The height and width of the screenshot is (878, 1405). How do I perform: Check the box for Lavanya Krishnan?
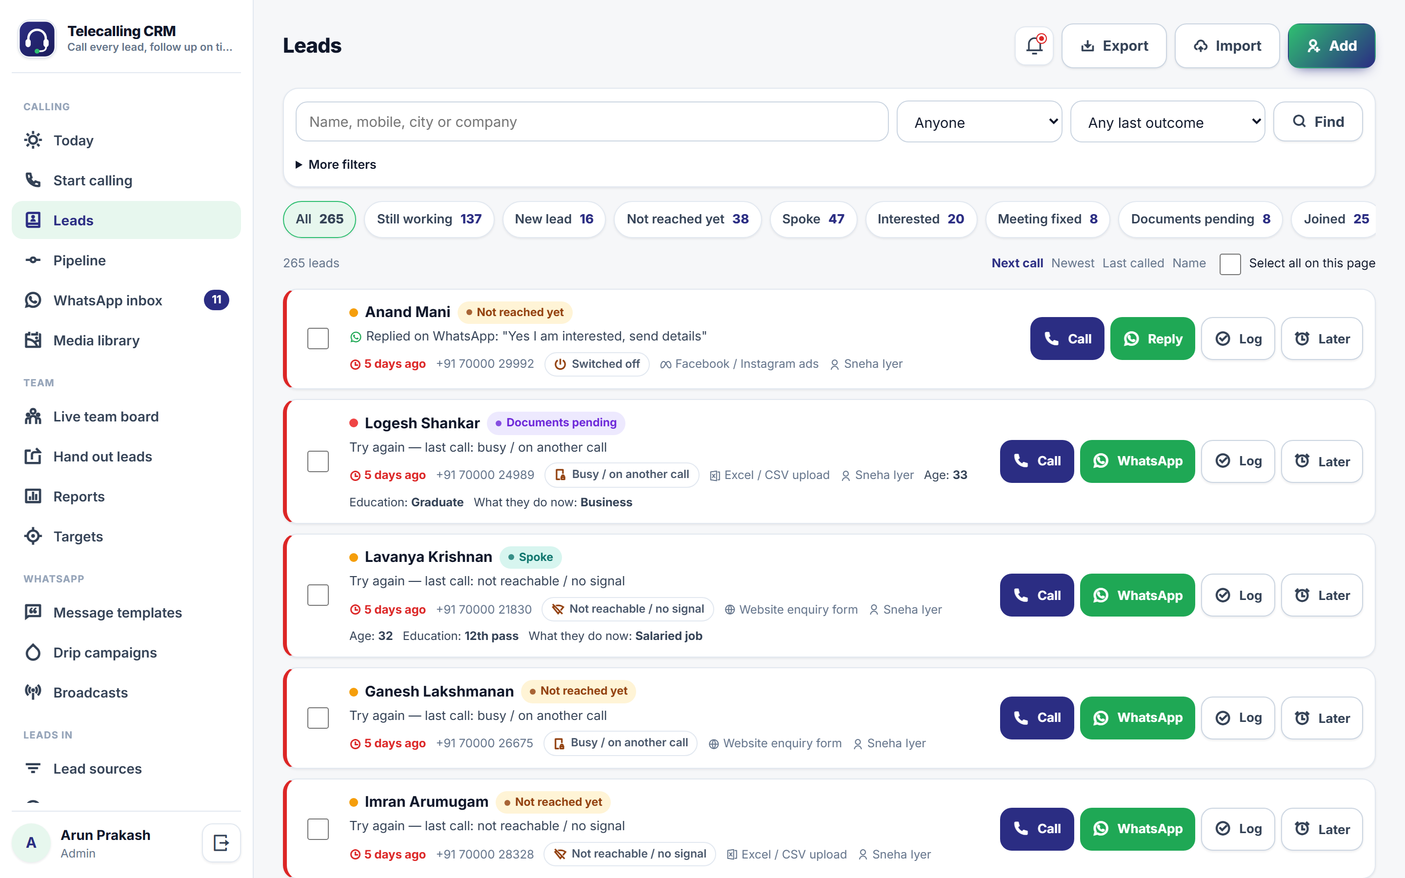(318, 595)
